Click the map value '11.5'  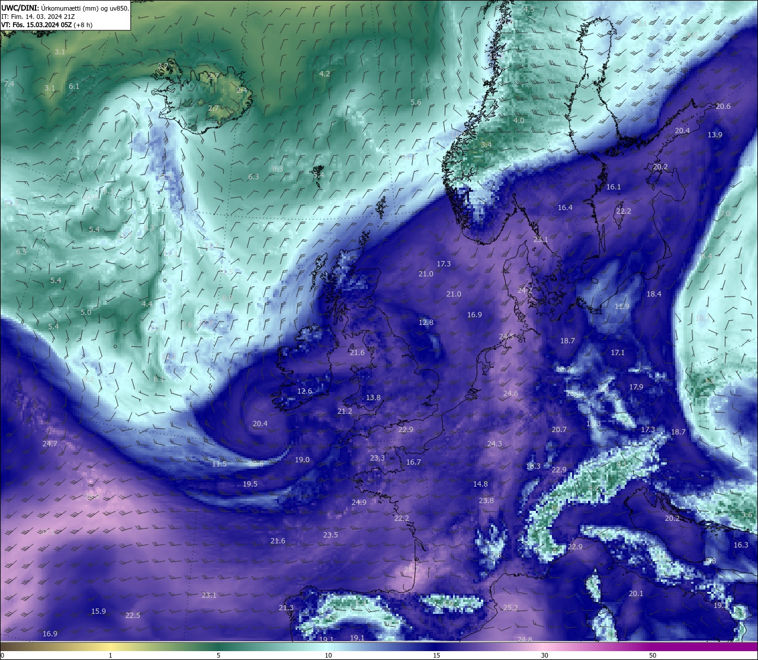coord(219,463)
